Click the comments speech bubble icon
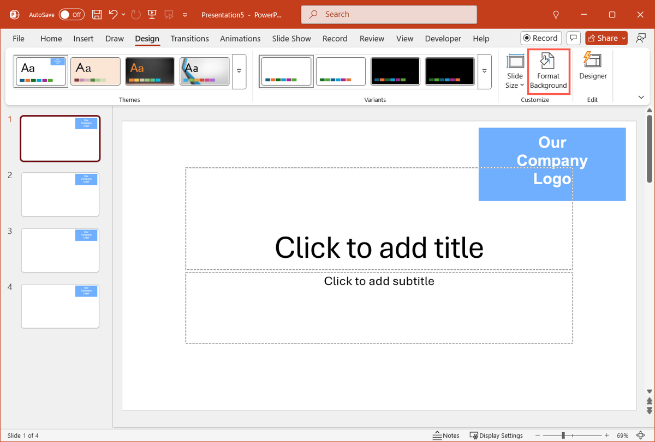Viewport: 655px width, 442px height. point(573,38)
